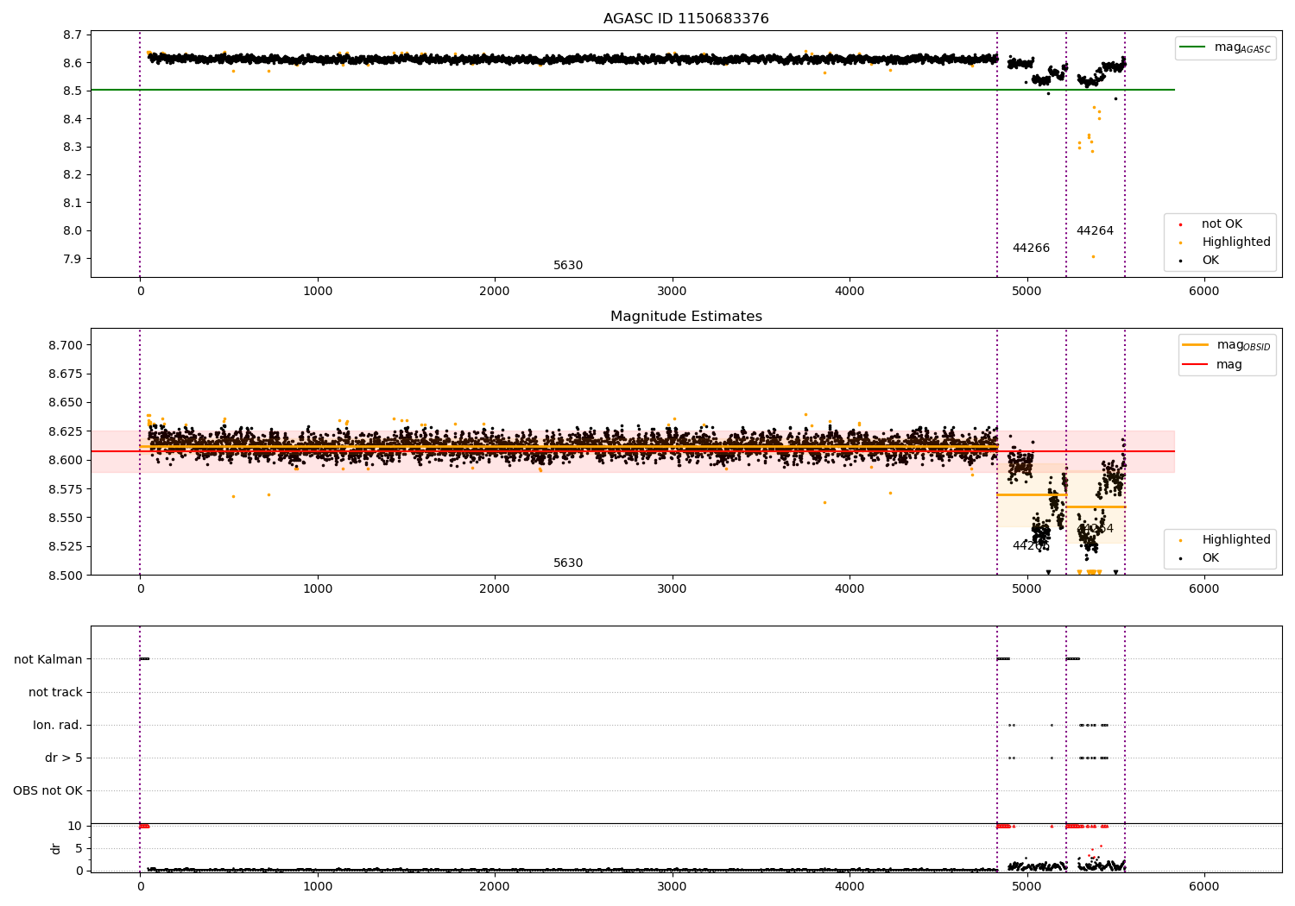Image resolution: width=1295 pixels, height=906 pixels.
Task: Select "Highlighted" in the top plot legend
Action: coord(1235,242)
